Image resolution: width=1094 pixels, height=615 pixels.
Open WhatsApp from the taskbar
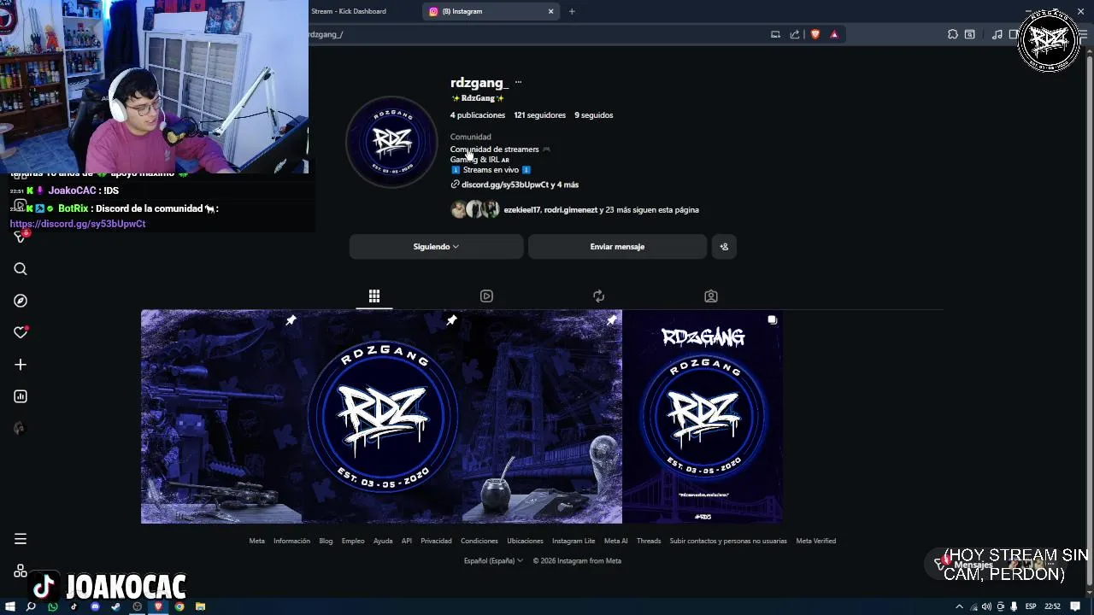pos(53,606)
